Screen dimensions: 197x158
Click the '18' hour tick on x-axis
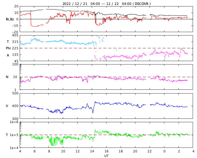click(x=121, y=151)
